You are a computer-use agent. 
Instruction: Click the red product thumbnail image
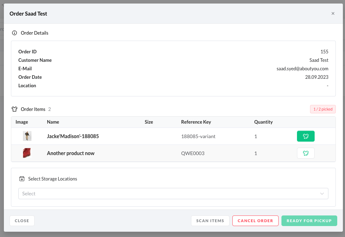click(x=27, y=153)
